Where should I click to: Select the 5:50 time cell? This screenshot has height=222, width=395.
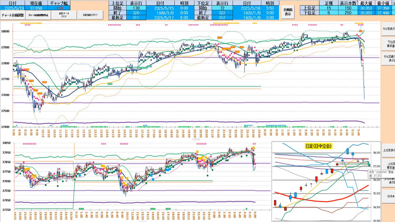click(x=270, y=8)
